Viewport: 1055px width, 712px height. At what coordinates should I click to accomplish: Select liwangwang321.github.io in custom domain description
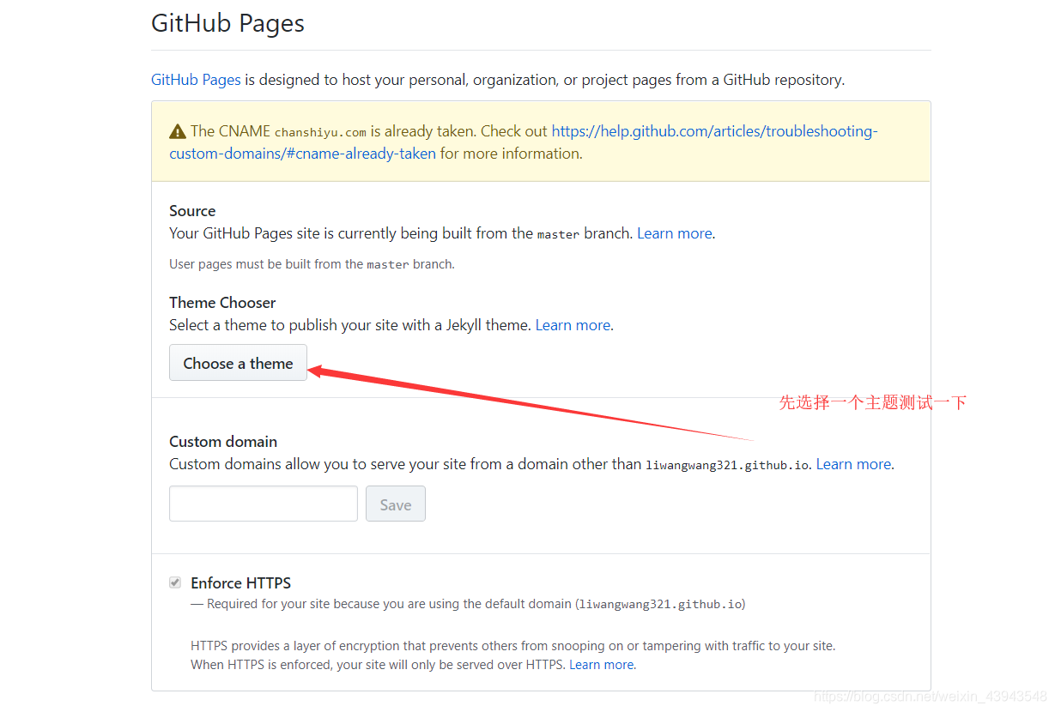pyautogui.click(x=727, y=465)
